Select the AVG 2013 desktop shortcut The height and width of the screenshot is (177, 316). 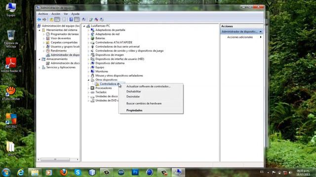coord(11,120)
